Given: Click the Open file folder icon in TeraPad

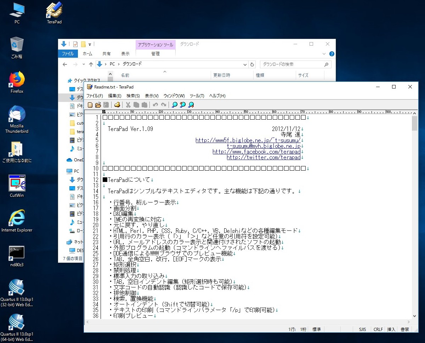Looking at the screenshot, I should (98, 105).
